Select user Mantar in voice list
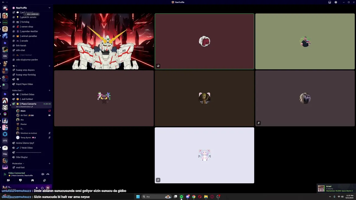This screenshot has width=356, height=200. click(33, 124)
